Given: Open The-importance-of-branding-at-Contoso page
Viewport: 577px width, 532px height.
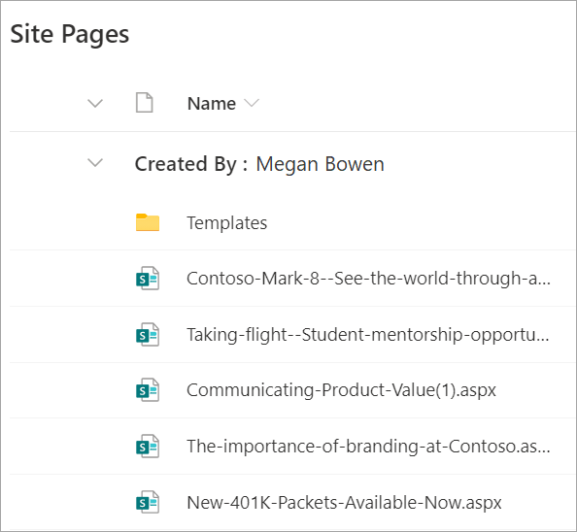Looking at the screenshot, I should click(x=368, y=447).
